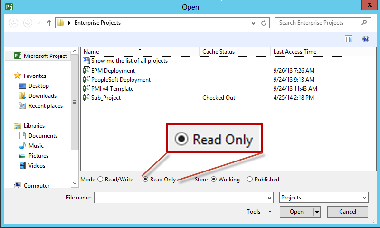Open the Tools menu
Image resolution: width=380 pixels, height=228 pixels.
[x=259, y=211]
